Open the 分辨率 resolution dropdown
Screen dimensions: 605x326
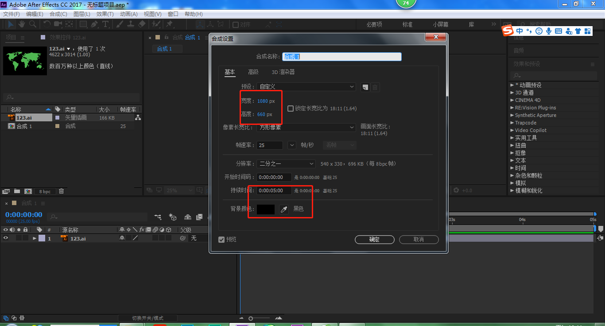286,164
